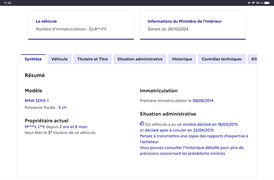This screenshot has height=180, width=274.
Task: Tap the Wi-Fi icon in status bar
Action: (x=253, y=3)
